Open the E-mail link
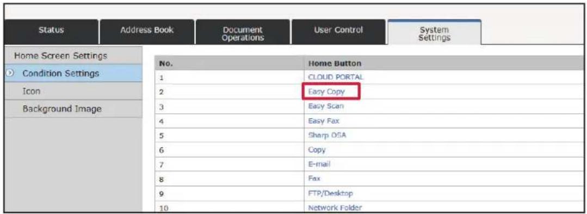 [x=319, y=164]
